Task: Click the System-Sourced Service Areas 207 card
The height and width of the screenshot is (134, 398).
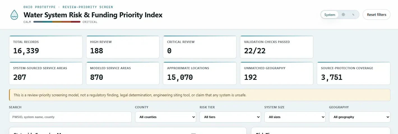Action: 46,73
